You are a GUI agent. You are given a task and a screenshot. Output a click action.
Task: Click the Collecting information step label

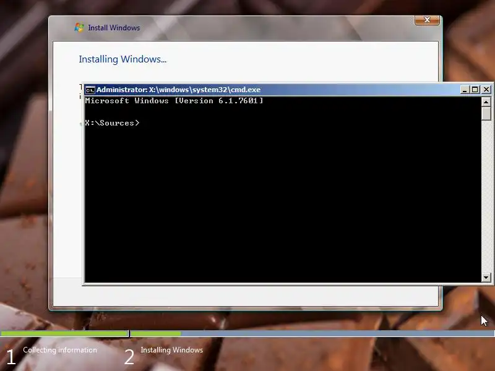pos(60,350)
